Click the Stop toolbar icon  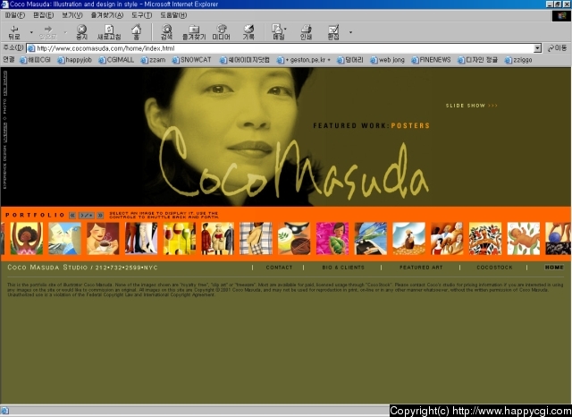tap(81, 32)
